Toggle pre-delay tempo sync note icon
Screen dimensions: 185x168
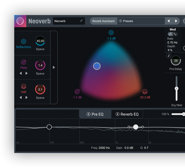[169, 55]
